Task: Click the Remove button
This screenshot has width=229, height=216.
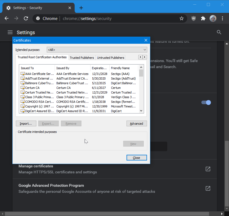Action: 71,124
